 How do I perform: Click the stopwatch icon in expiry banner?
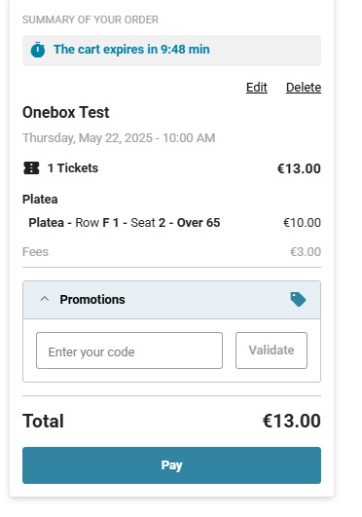(x=38, y=50)
